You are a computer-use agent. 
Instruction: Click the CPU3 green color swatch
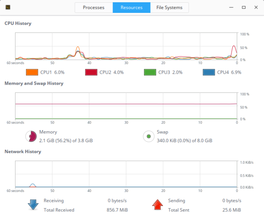[150, 72]
